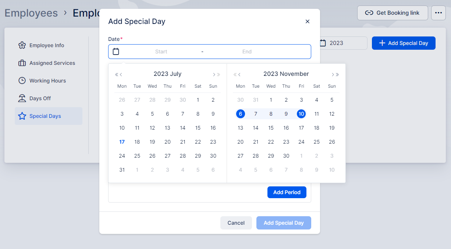Open Days Off beach umbrella icon
Viewport: 451px width, 249px height.
(22, 98)
